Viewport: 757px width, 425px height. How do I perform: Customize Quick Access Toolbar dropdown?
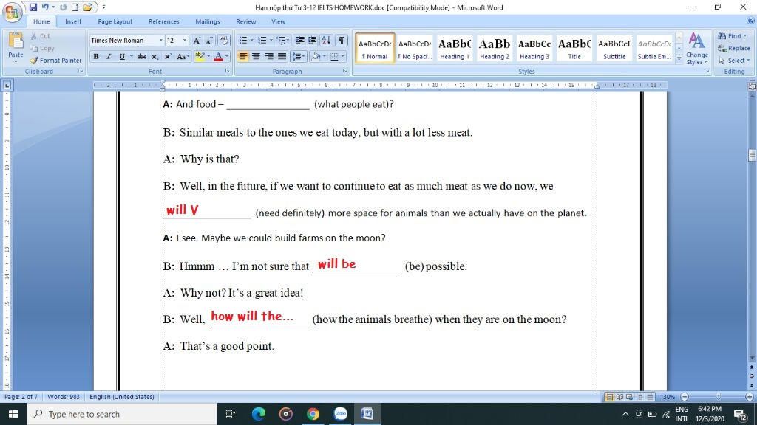[x=103, y=7]
